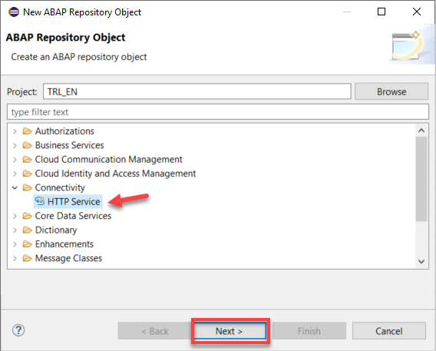The width and height of the screenshot is (436, 351).
Task: Close the New ABAP Repository Object dialog
Action: click(x=417, y=12)
